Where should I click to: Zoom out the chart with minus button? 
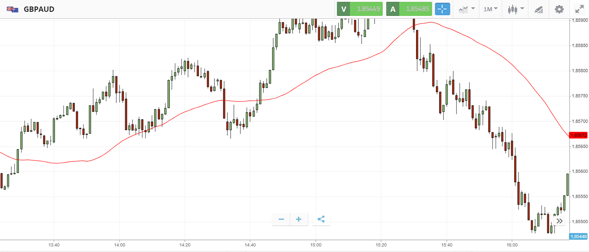(x=281, y=219)
